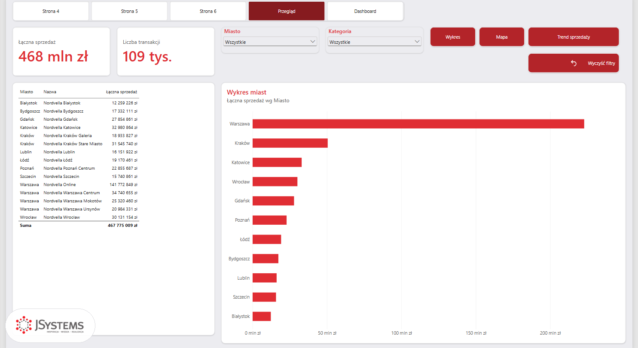Switch to the Strona 5 tab

(x=129, y=11)
